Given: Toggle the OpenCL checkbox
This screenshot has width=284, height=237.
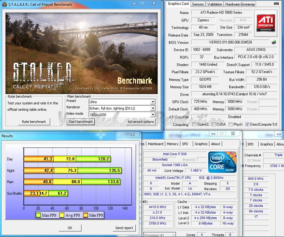Looking at the screenshot, I should tap(194, 124).
